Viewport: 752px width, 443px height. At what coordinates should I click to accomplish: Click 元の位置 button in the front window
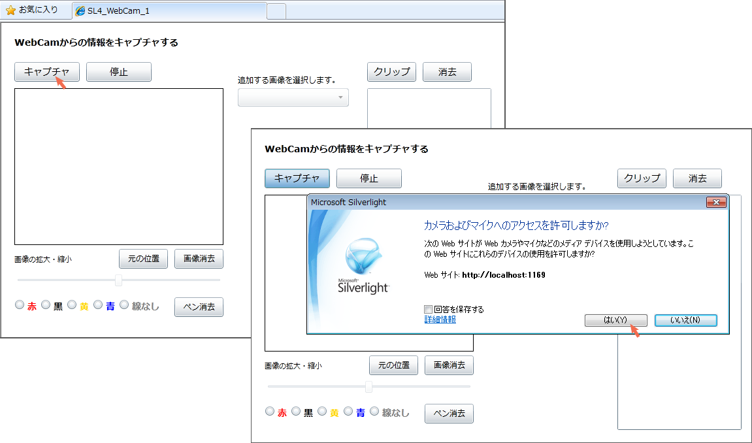tap(394, 365)
